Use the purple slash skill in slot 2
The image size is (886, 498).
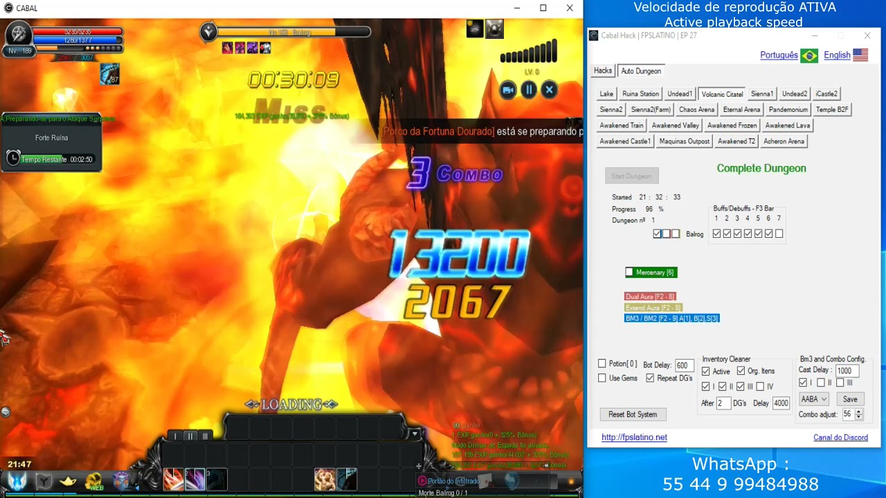195,479
